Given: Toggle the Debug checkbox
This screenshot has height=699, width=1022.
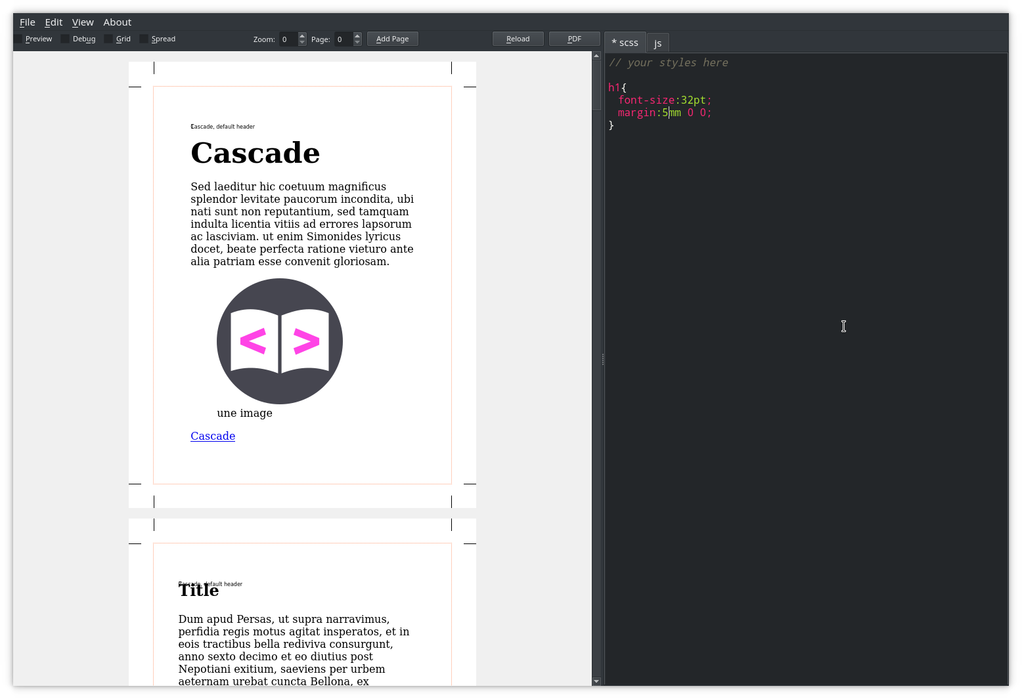Looking at the screenshot, I should pos(65,39).
